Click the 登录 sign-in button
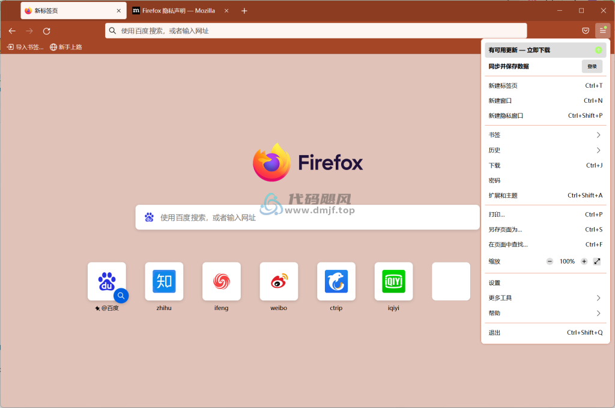The height and width of the screenshot is (408, 615). pos(592,66)
